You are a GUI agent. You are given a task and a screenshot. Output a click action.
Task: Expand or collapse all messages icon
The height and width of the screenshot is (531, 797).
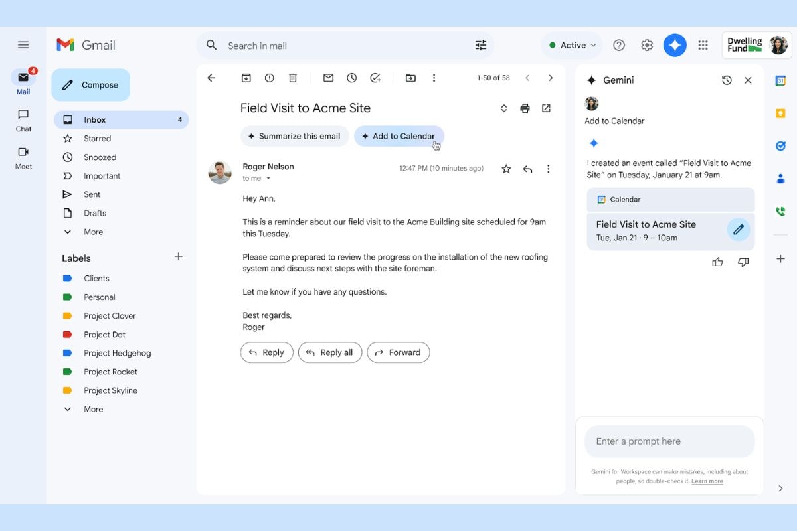click(503, 108)
